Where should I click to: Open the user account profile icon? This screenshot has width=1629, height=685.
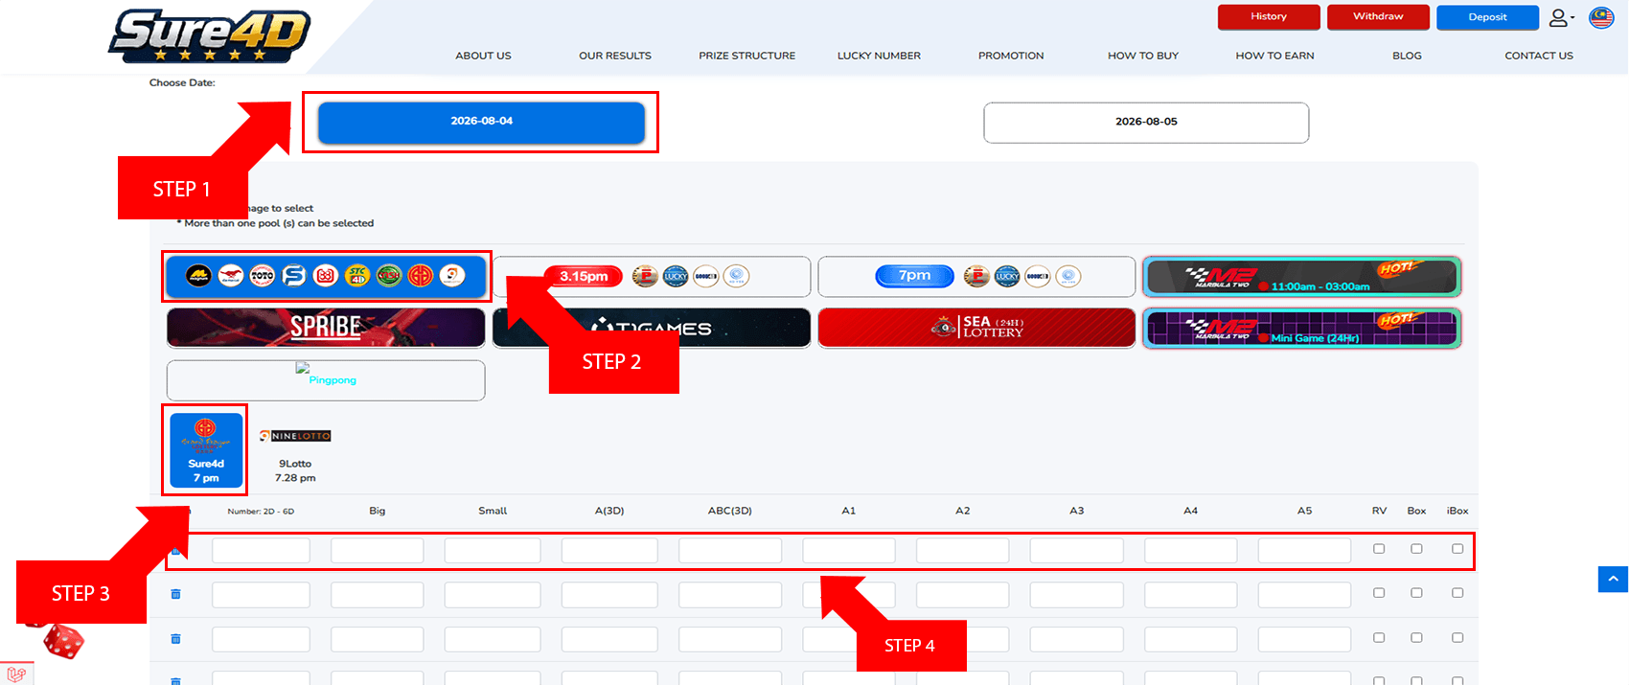tap(1561, 17)
